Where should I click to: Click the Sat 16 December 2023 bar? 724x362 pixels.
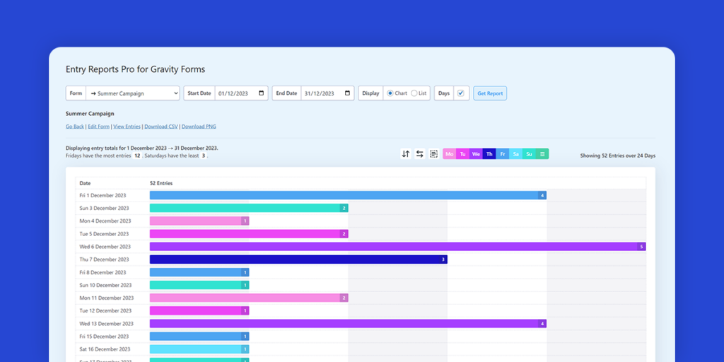(199, 349)
